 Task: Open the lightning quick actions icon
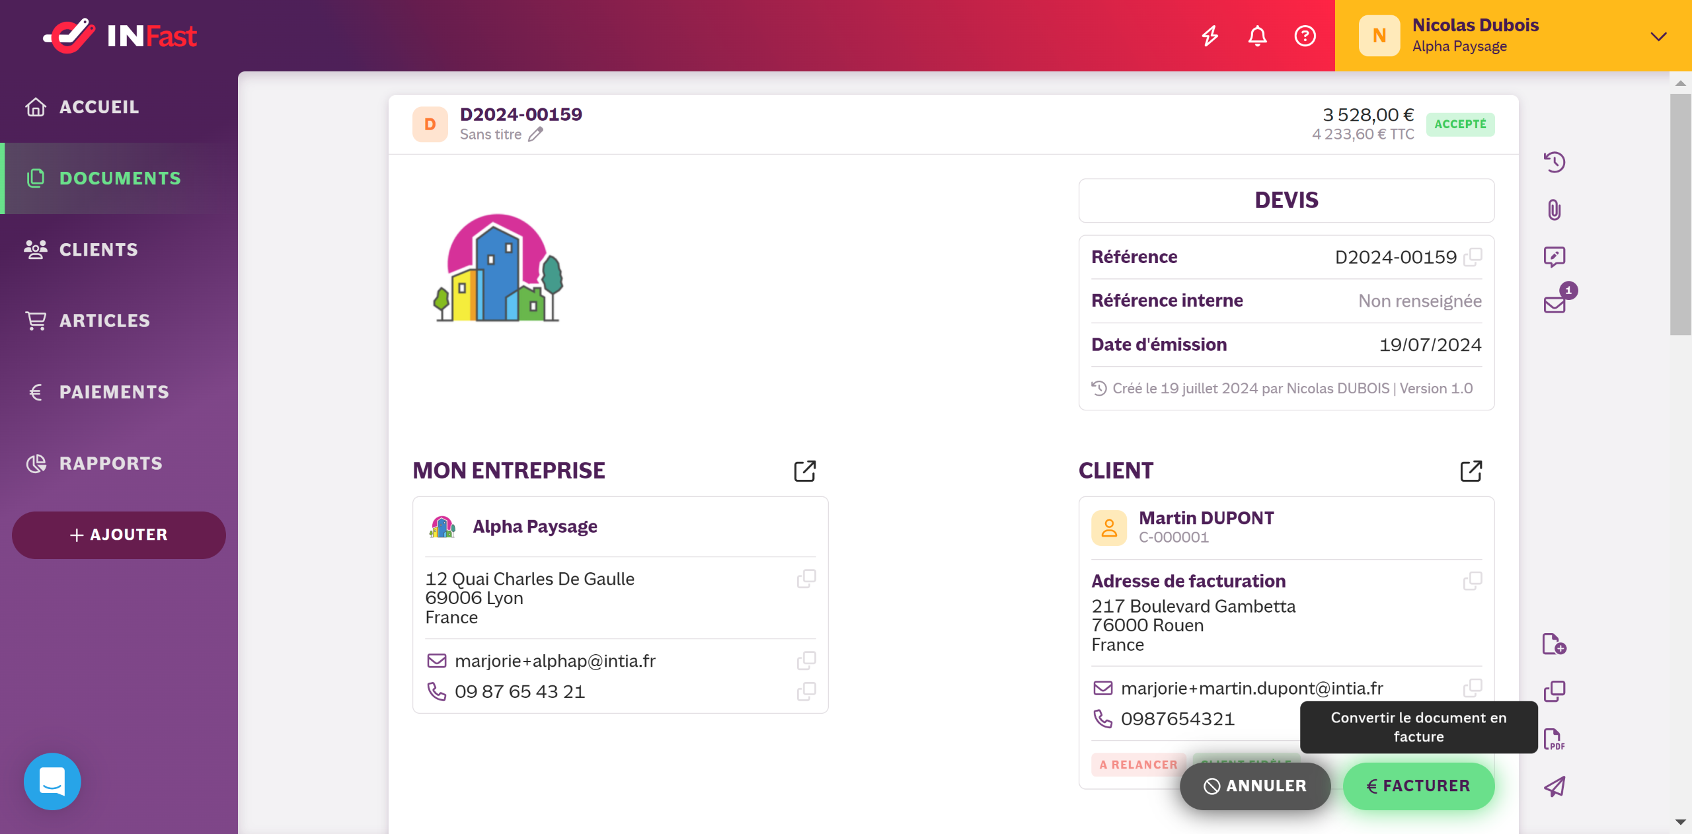click(x=1210, y=36)
